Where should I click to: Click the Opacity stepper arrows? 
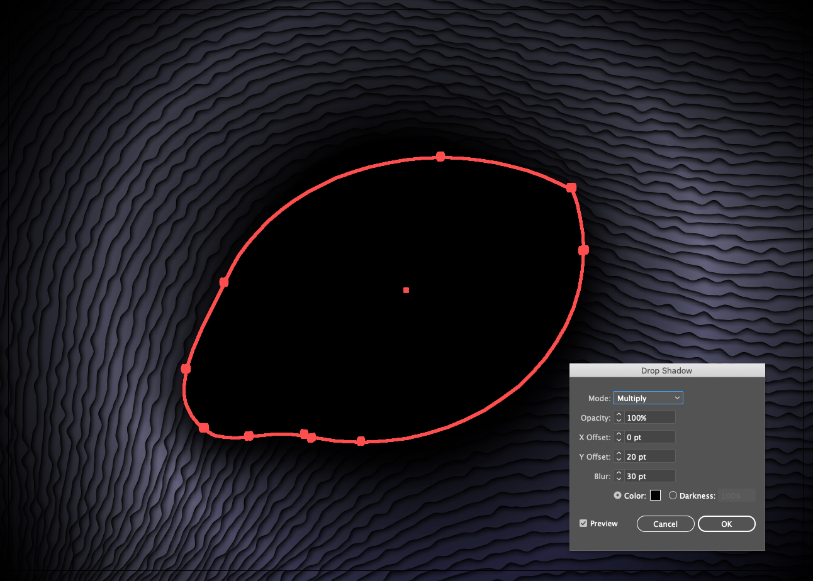(619, 418)
